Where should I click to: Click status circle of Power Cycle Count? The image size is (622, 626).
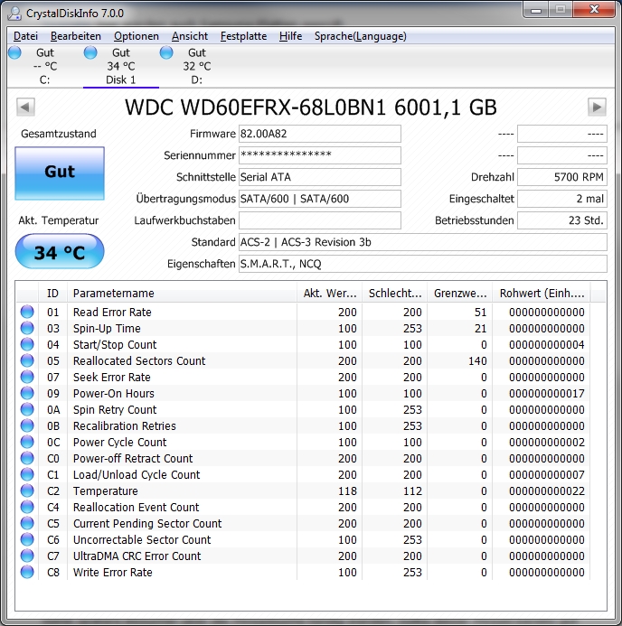tap(27, 442)
